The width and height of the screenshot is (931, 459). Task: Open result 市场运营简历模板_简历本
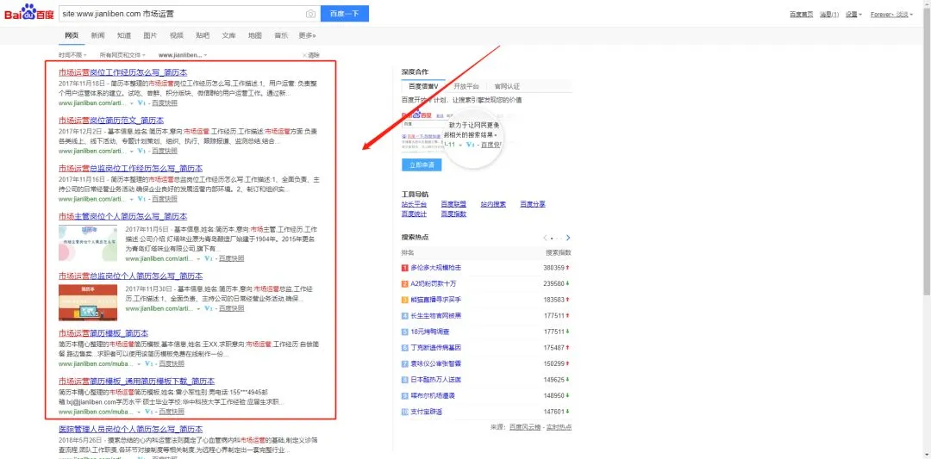[x=103, y=333]
